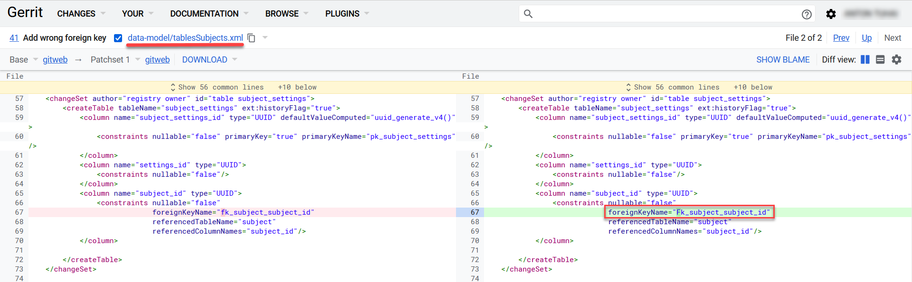Expand context arrows on the right pane
The image size is (912, 282).
coord(628,87)
